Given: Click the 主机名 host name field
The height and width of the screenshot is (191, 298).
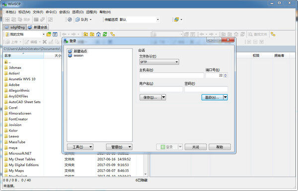Looking at the screenshot, I should click(172, 75).
